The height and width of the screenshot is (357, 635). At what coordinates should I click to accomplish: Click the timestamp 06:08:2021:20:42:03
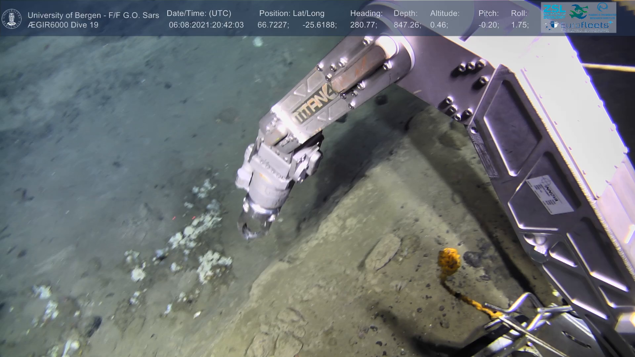pyautogui.click(x=206, y=25)
